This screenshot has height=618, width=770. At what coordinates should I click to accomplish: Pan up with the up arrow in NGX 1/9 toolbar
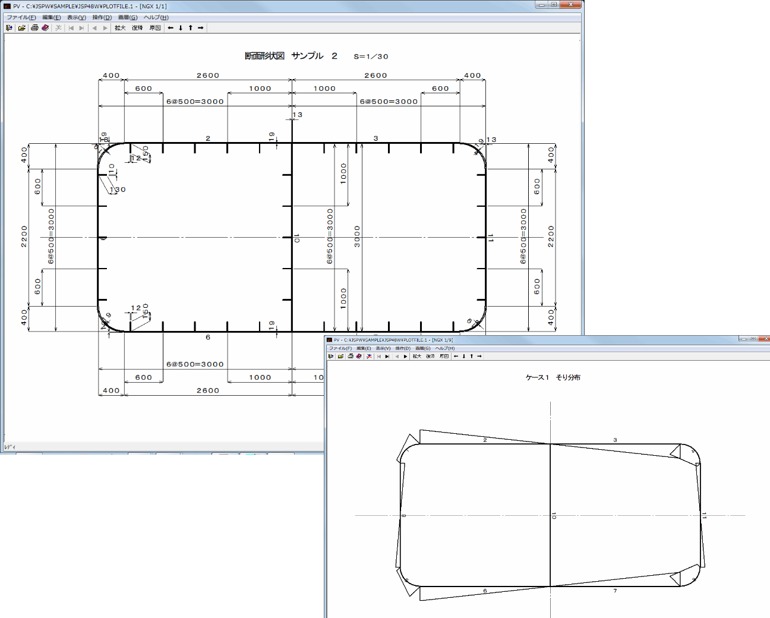(x=472, y=357)
